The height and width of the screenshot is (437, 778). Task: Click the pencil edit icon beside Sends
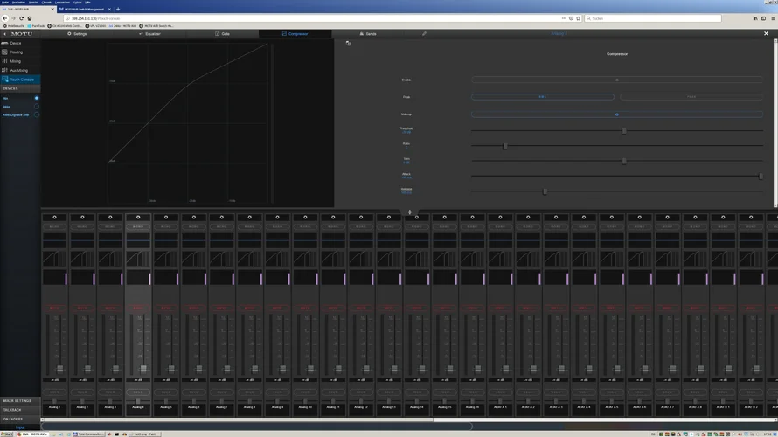click(425, 34)
